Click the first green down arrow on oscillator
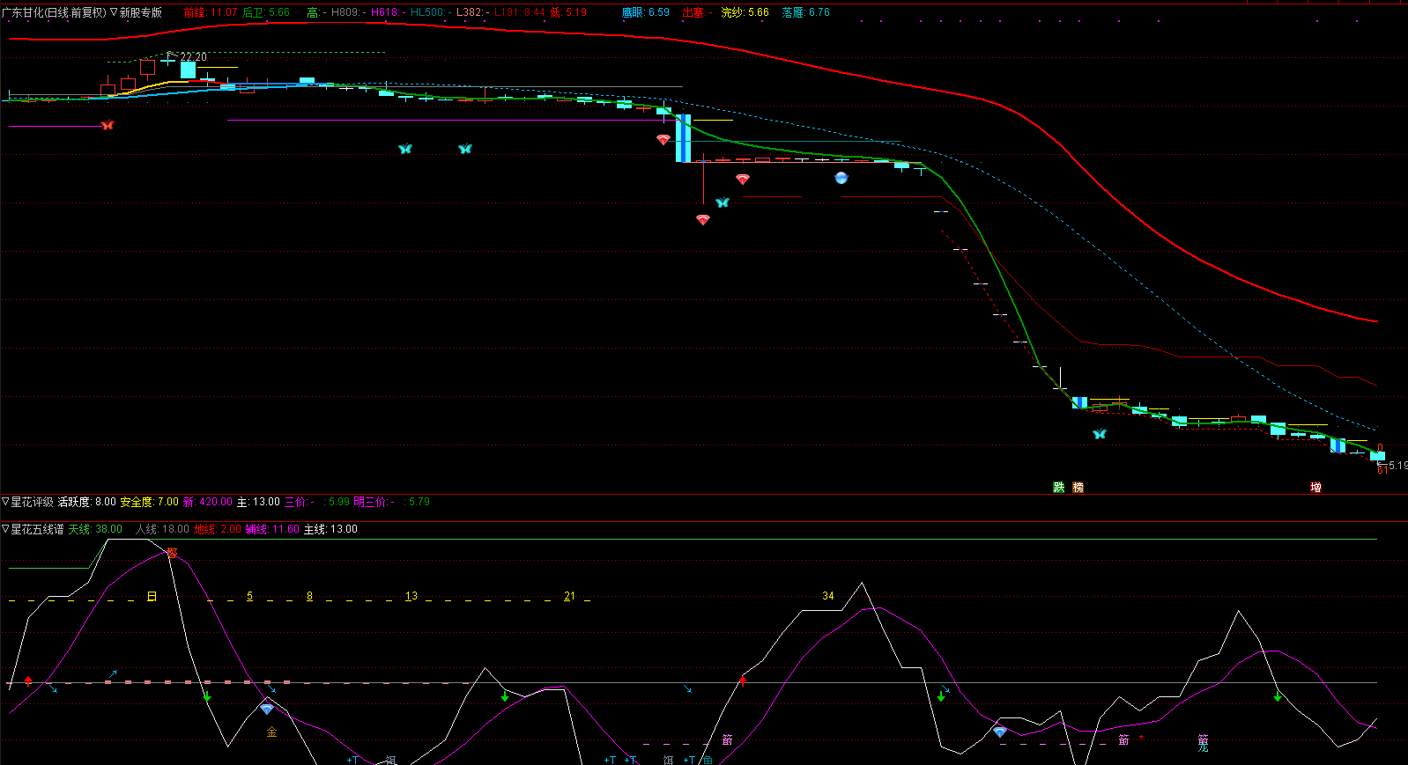1408x765 pixels. [x=207, y=697]
